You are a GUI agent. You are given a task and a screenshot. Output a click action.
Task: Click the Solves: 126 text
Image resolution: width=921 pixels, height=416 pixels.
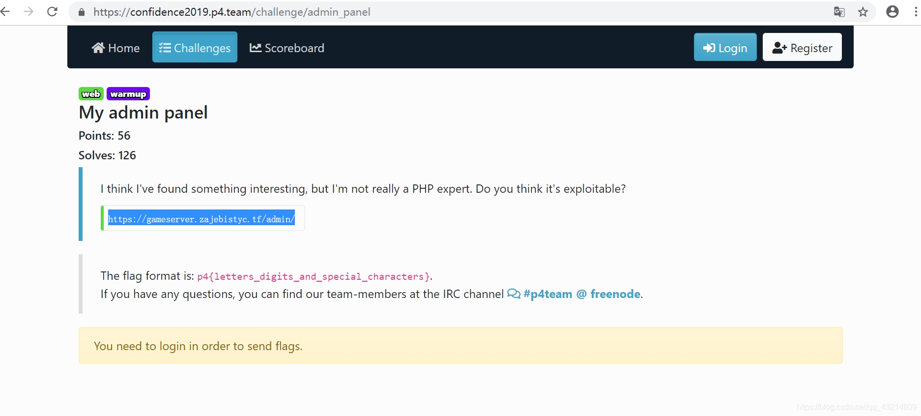tap(107, 155)
